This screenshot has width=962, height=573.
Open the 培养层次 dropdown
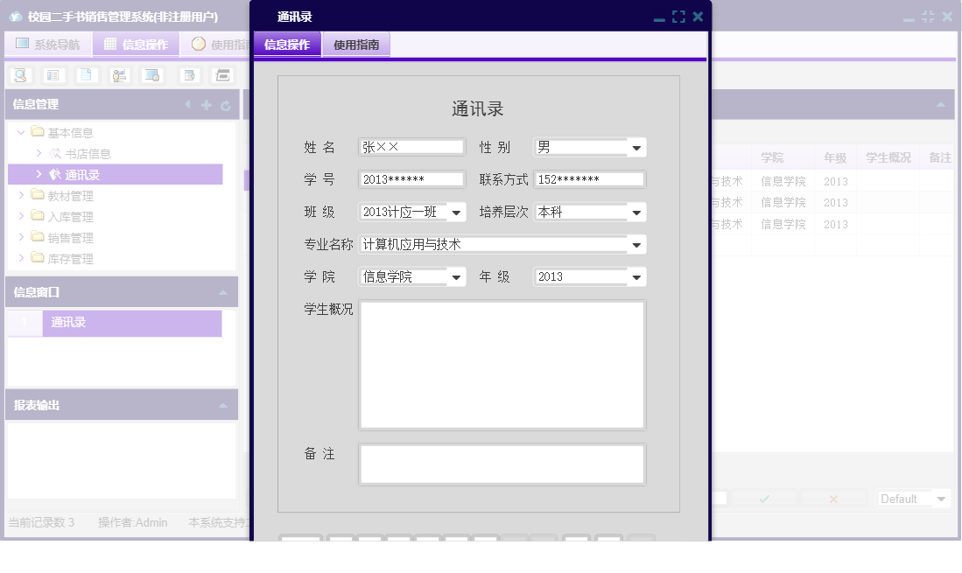635,212
